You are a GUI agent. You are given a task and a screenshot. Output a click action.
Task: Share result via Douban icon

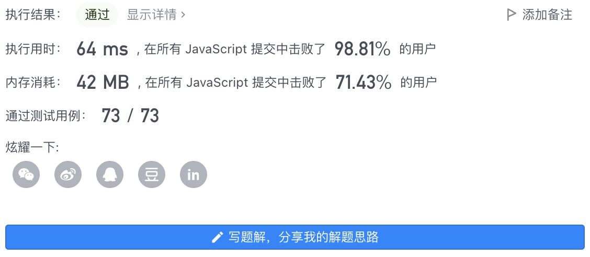[x=152, y=174]
